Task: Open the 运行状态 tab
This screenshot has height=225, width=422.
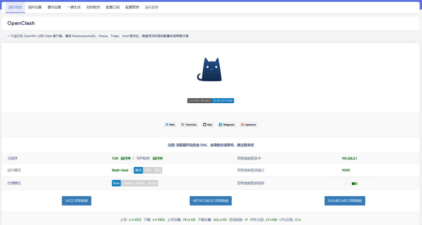Action: 15,7
